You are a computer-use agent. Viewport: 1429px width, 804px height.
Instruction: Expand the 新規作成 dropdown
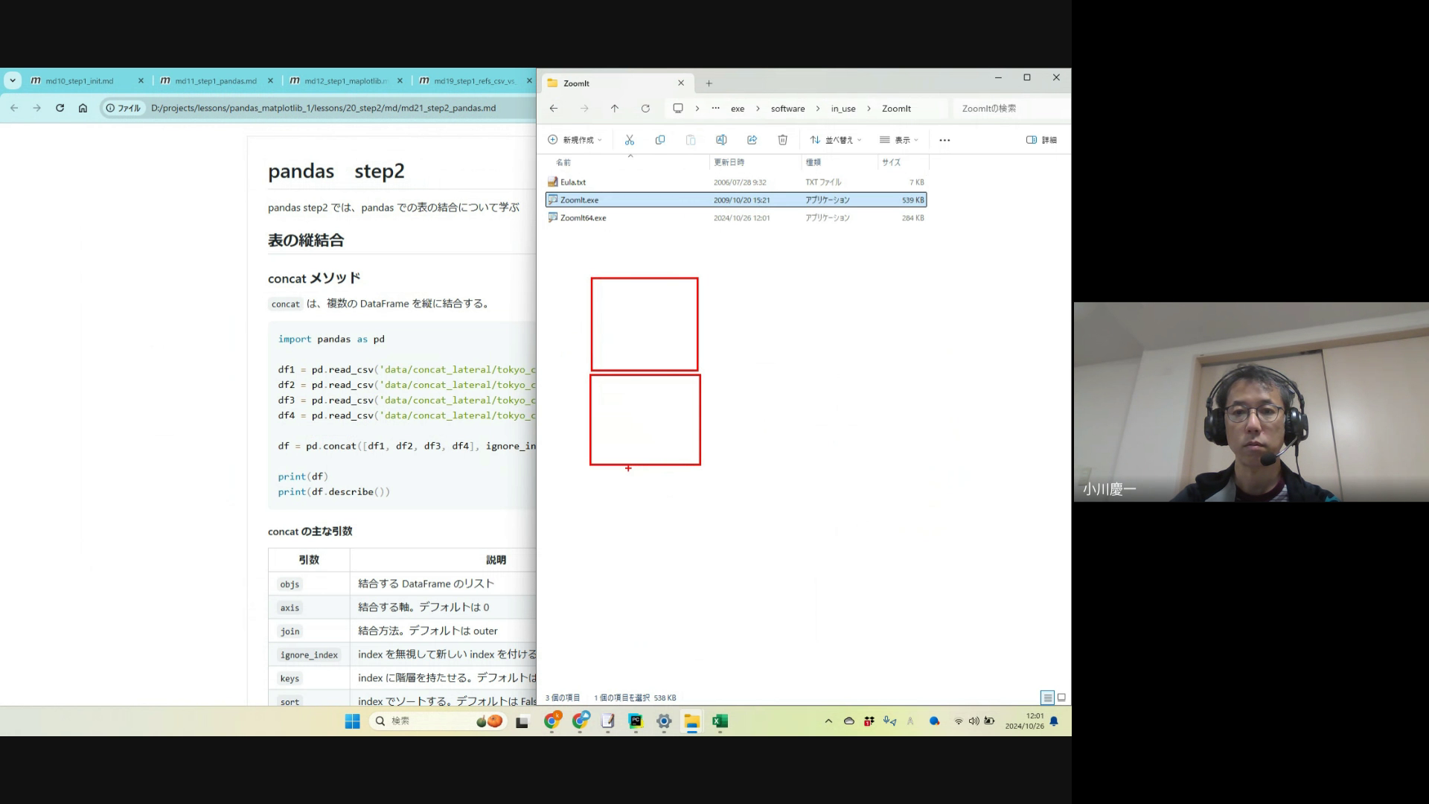(x=575, y=140)
